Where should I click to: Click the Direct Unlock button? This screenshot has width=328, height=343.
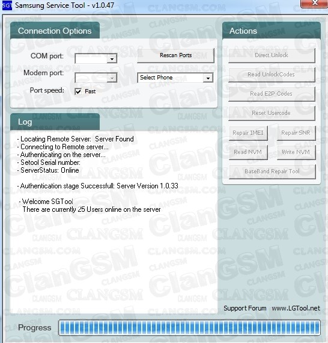(272, 55)
